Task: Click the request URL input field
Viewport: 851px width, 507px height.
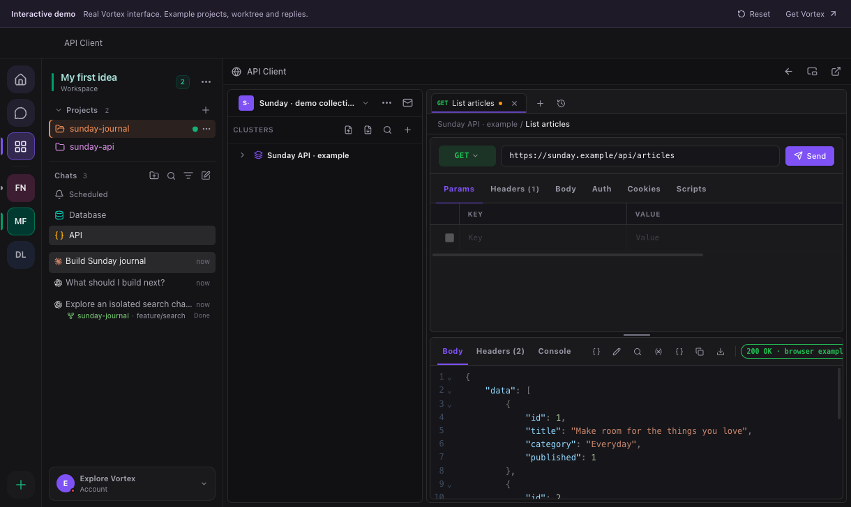Action: click(640, 156)
